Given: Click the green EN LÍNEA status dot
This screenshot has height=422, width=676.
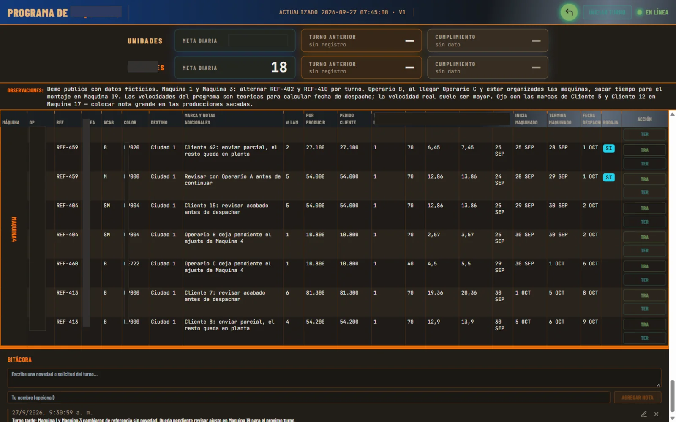Looking at the screenshot, I should click(640, 12).
